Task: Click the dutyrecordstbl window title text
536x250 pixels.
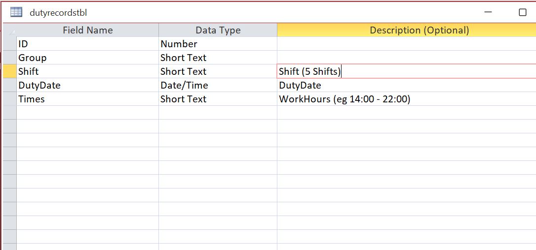Action: pyautogui.click(x=58, y=13)
